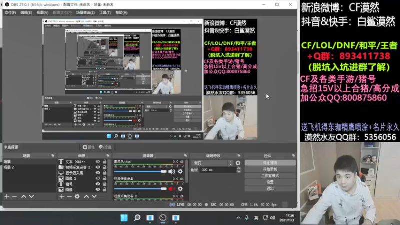Hide the 图像 source in the last row

(98, 189)
